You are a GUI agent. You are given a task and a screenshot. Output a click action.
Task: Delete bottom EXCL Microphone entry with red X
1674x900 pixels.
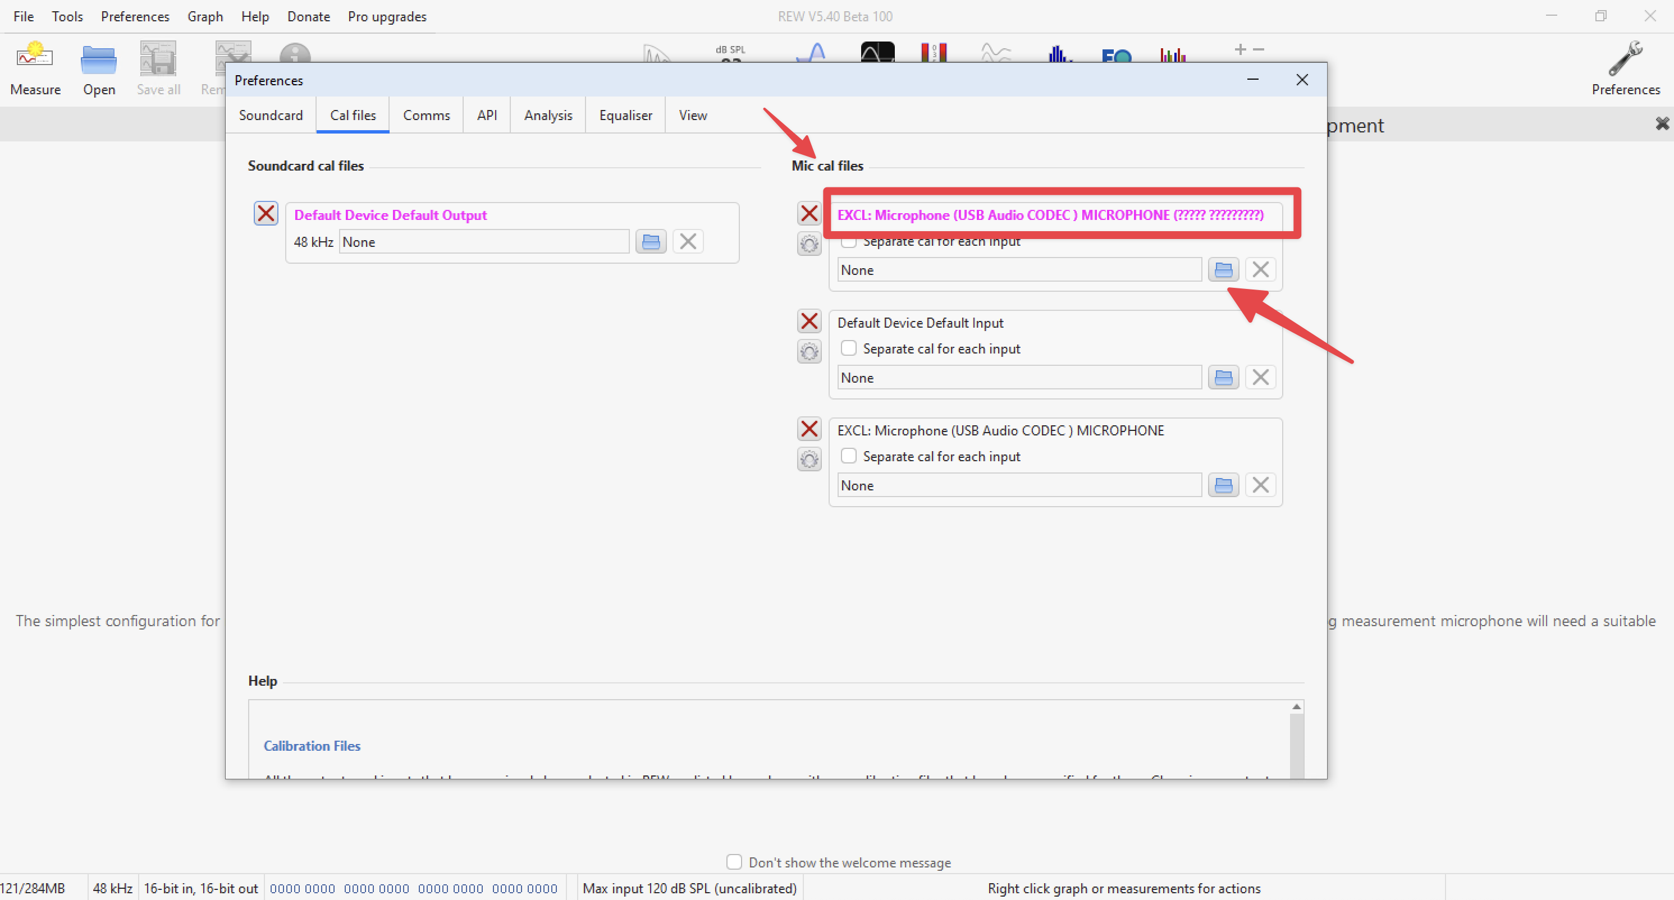click(x=809, y=429)
